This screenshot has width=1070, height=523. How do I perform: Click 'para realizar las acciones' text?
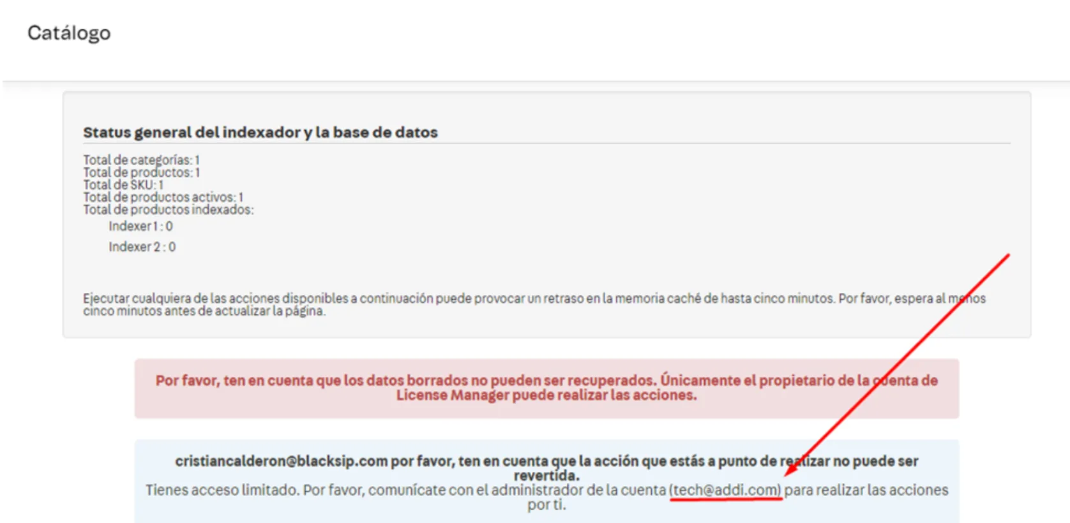866,490
